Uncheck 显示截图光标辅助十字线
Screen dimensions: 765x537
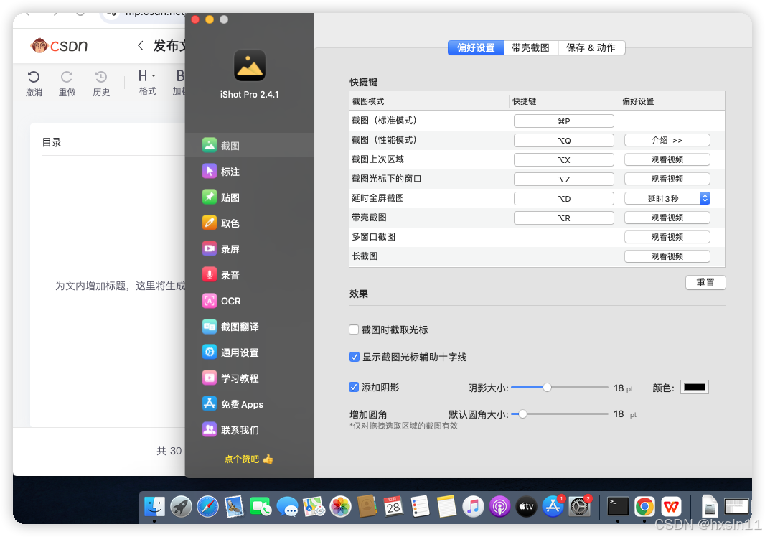(x=355, y=357)
